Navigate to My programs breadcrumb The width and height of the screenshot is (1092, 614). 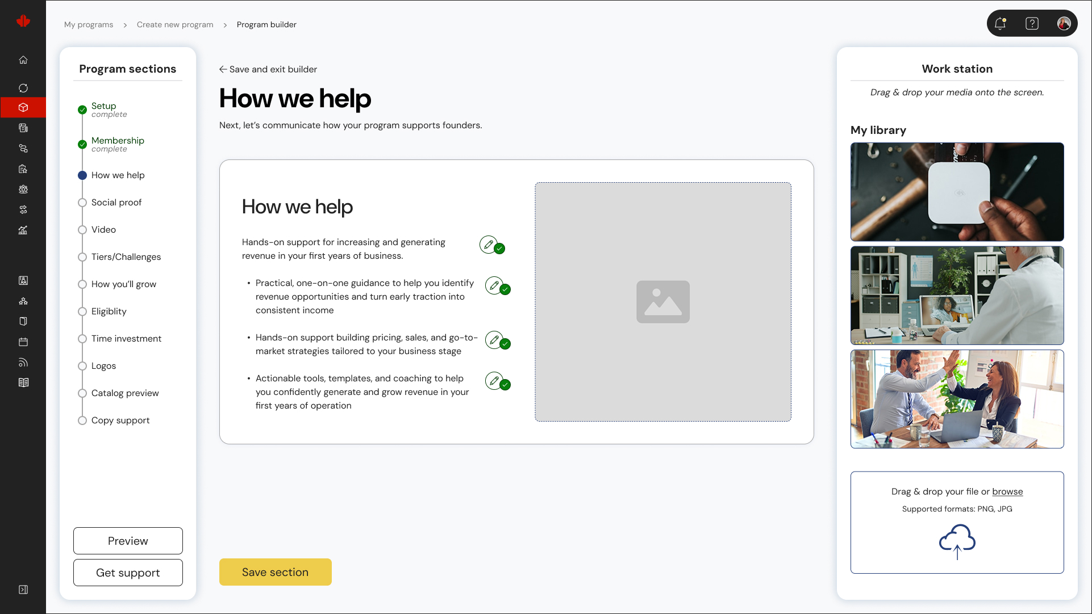[89, 25]
